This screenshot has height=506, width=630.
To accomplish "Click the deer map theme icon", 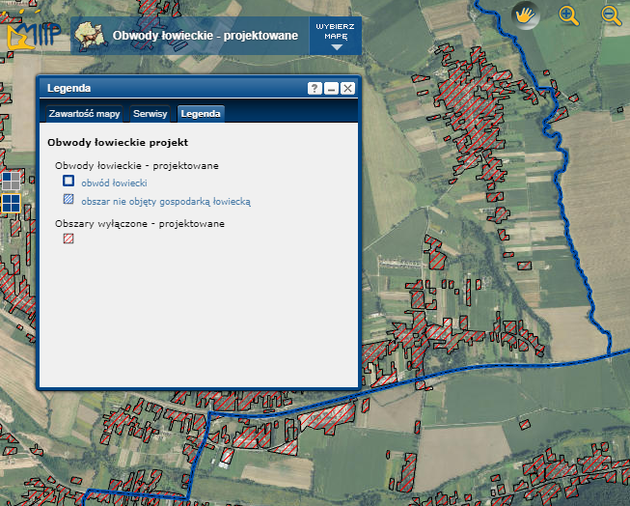I will coord(90,36).
